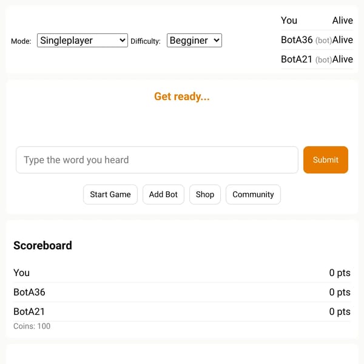Select 'You' in the player status list
The width and height of the screenshot is (364, 364).
coord(317,21)
